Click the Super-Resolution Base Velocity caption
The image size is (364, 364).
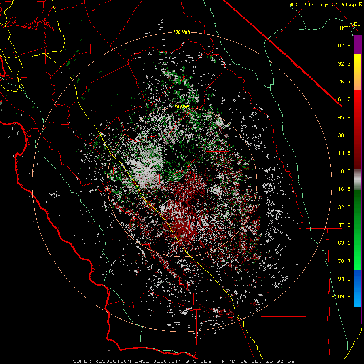point(184,361)
